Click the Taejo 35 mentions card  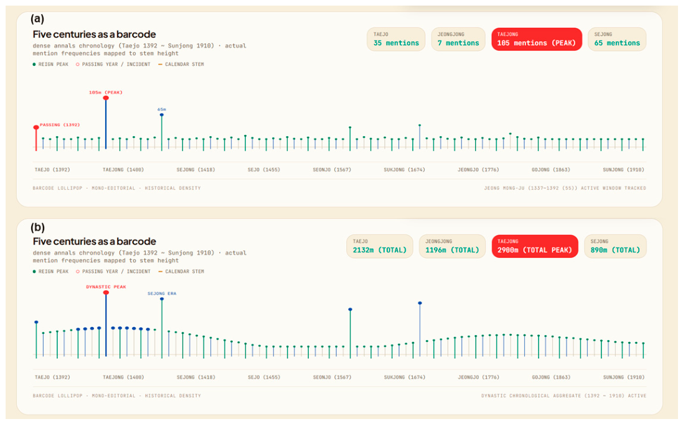coord(396,39)
